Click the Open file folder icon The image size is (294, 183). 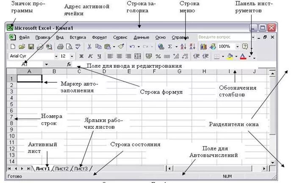click(x=22, y=46)
